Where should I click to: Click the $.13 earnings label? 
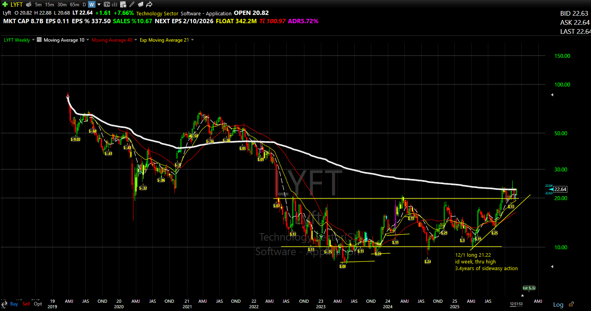point(511,206)
